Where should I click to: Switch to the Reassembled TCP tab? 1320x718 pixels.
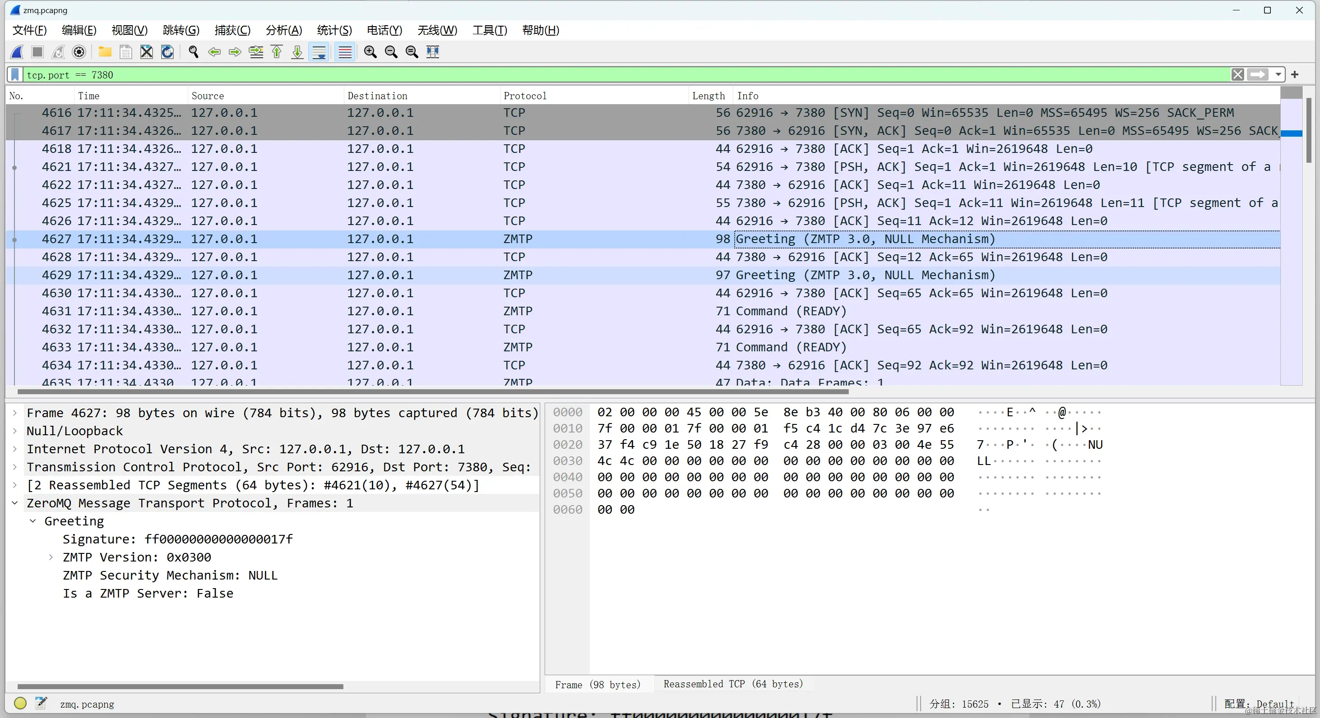pos(734,684)
